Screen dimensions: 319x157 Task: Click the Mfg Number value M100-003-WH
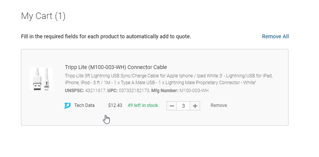click(194, 91)
